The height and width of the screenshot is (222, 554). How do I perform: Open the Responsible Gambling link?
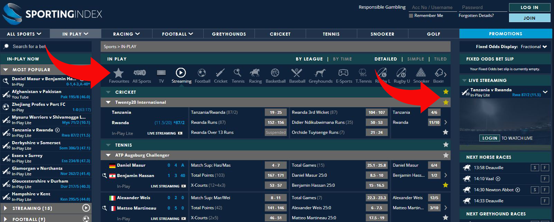click(382, 7)
